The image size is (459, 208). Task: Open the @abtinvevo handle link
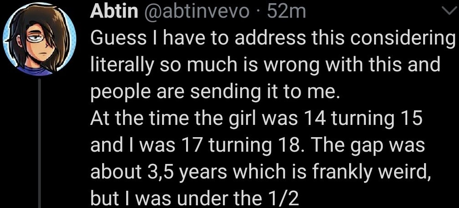click(x=197, y=11)
